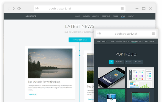Click the forward arrow in the large browser
The width and height of the screenshot is (162, 102).
pyautogui.click(x=14, y=8)
